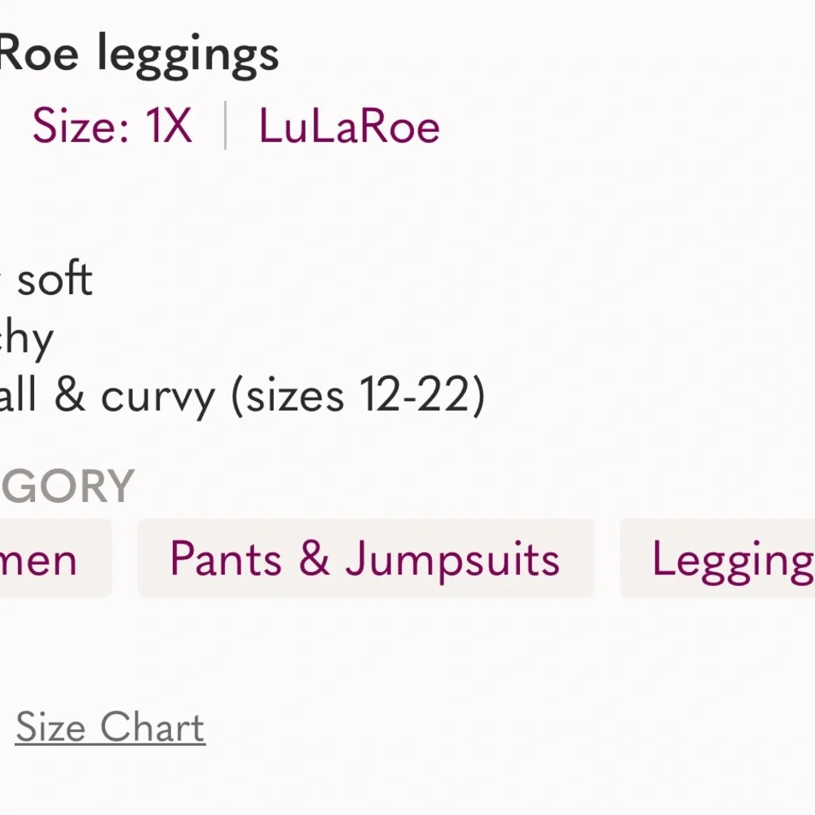Viewport: 815px width, 815px height.
Task: Open the LuLaRoe brand link
Action: 349,127
